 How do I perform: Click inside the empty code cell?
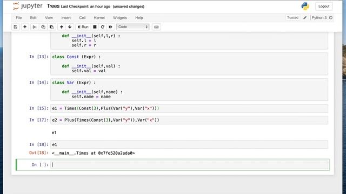[189, 165]
